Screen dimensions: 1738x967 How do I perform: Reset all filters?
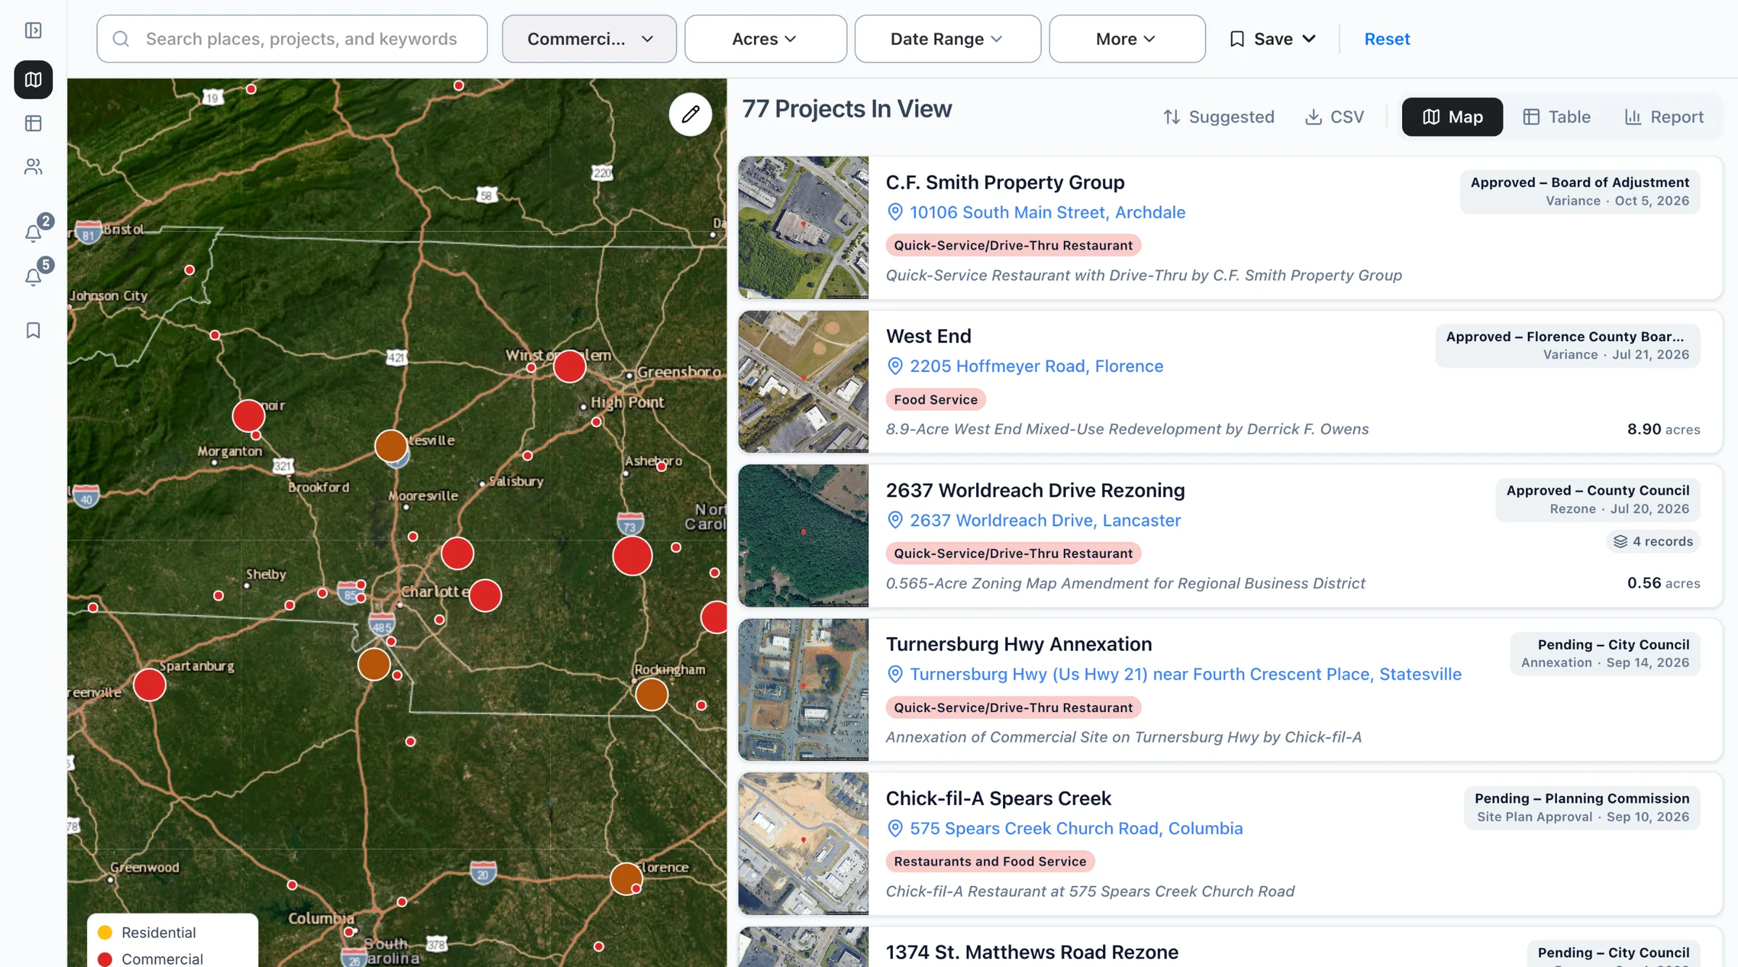1387,39
